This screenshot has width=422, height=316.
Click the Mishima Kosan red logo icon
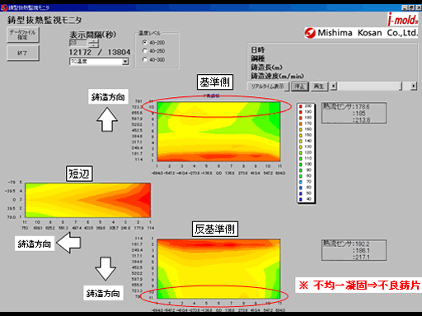pyautogui.click(x=310, y=33)
